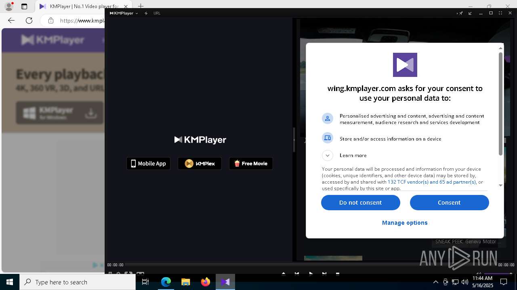
Task: Open Manage options link
Action: tap(405, 223)
